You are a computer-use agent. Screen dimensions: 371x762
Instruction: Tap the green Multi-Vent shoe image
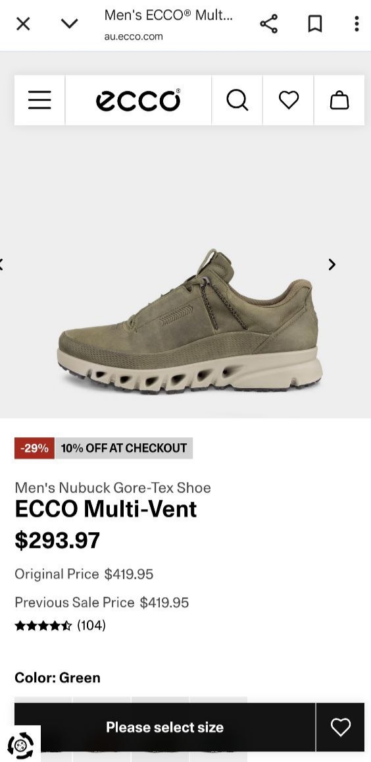189,321
